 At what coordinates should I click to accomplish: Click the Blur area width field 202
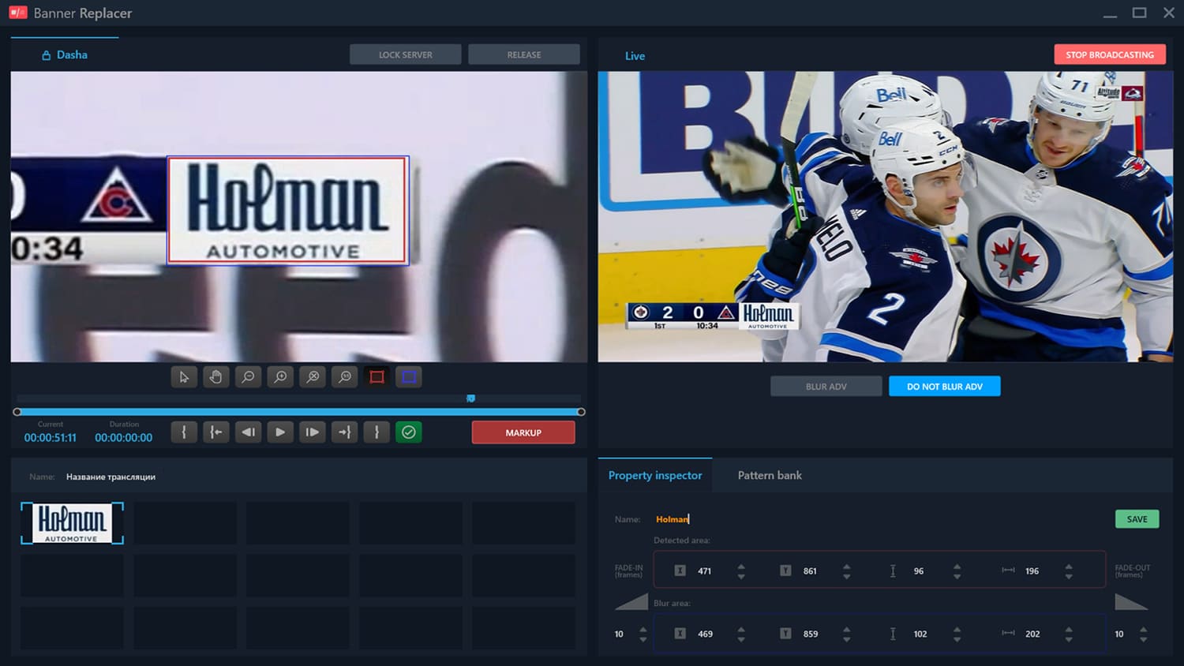click(1032, 634)
